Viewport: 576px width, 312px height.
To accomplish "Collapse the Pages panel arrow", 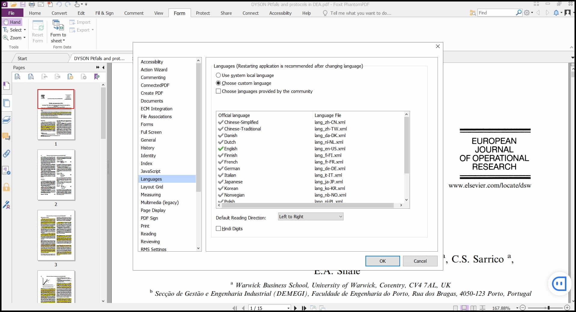I will tap(103, 68).
